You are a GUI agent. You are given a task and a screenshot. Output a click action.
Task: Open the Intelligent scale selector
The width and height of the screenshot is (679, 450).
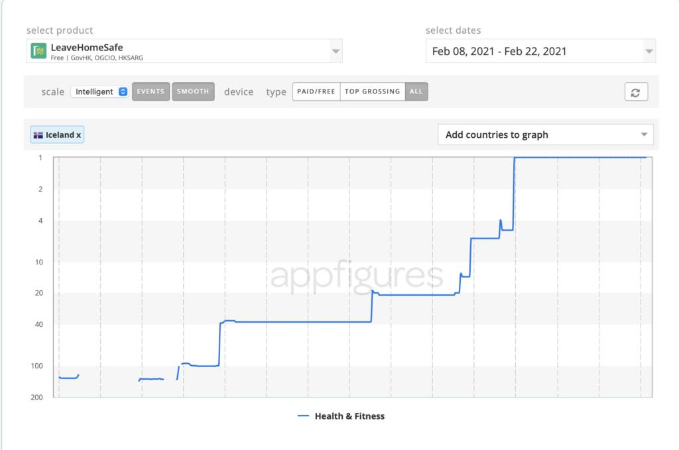99,91
